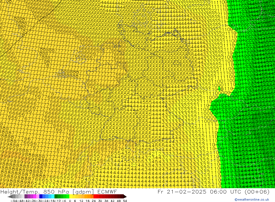Click the weatheronline.co.uk copyright link
This screenshot has height=202, width=275.
pyautogui.click(x=252, y=200)
